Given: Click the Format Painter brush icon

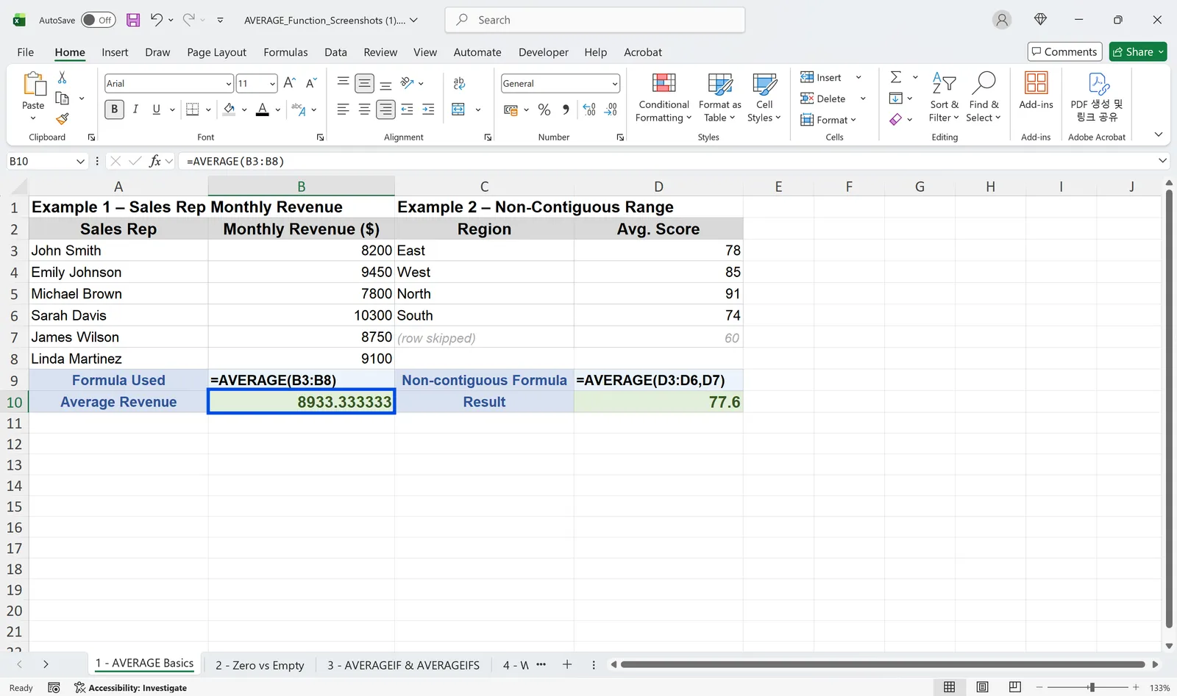Looking at the screenshot, I should (62, 118).
